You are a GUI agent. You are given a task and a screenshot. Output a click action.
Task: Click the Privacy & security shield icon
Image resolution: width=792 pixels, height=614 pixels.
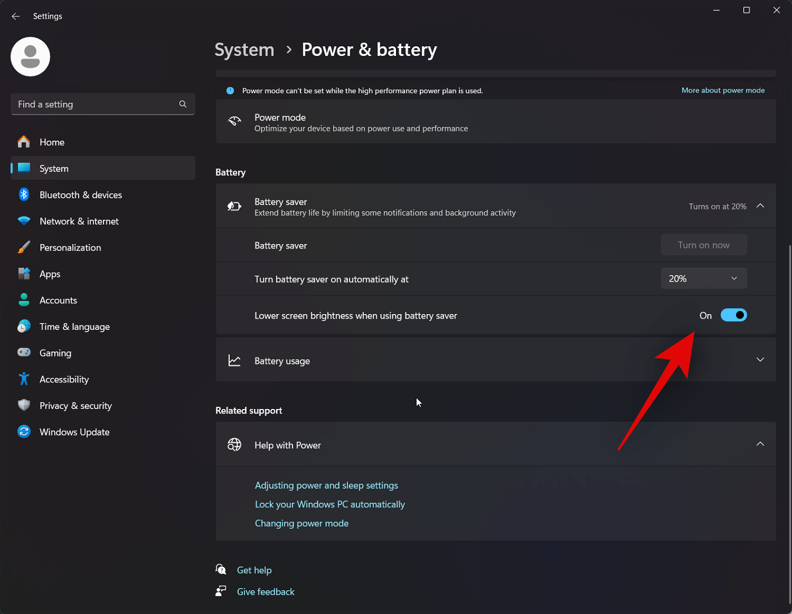pos(24,406)
